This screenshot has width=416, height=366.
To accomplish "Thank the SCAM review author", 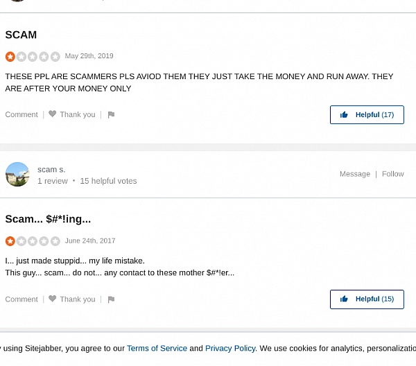I will click(77, 114).
